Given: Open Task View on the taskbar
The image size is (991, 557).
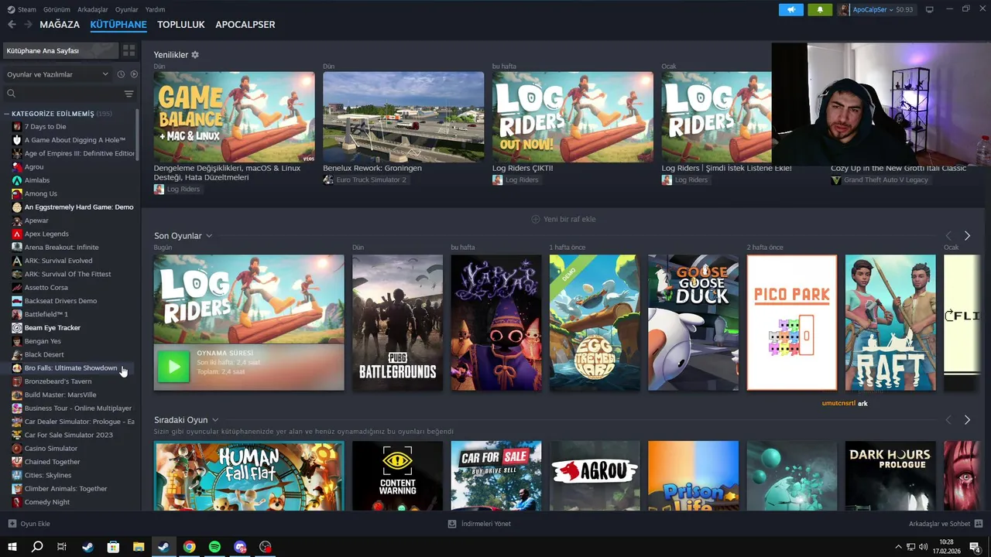Looking at the screenshot, I should pyautogui.click(x=62, y=547).
